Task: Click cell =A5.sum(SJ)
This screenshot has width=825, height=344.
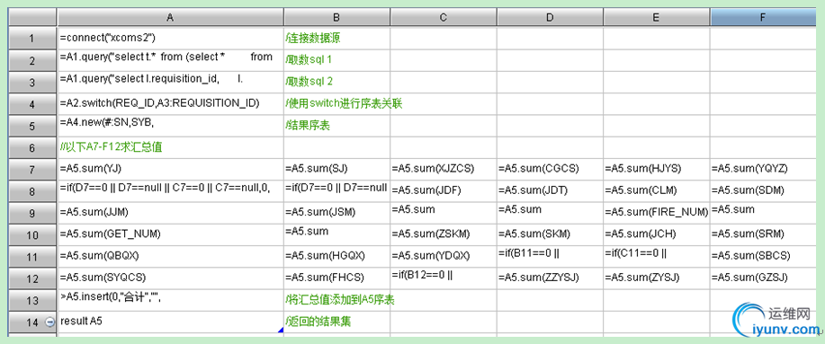Action: [336, 169]
